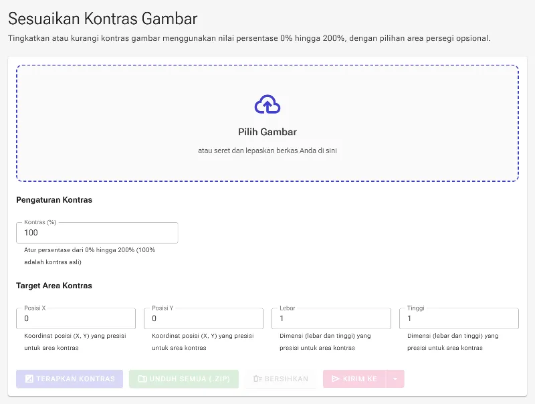Image resolution: width=535 pixels, height=404 pixels.
Task: Select the Lebar input field
Action: (x=331, y=318)
